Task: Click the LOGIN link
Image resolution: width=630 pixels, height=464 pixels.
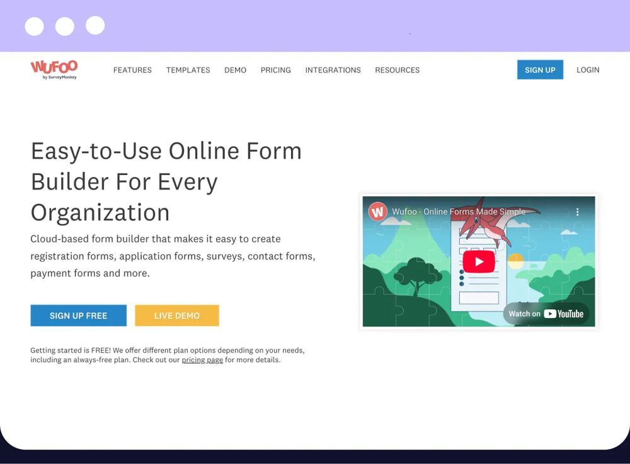Action: pos(588,70)
